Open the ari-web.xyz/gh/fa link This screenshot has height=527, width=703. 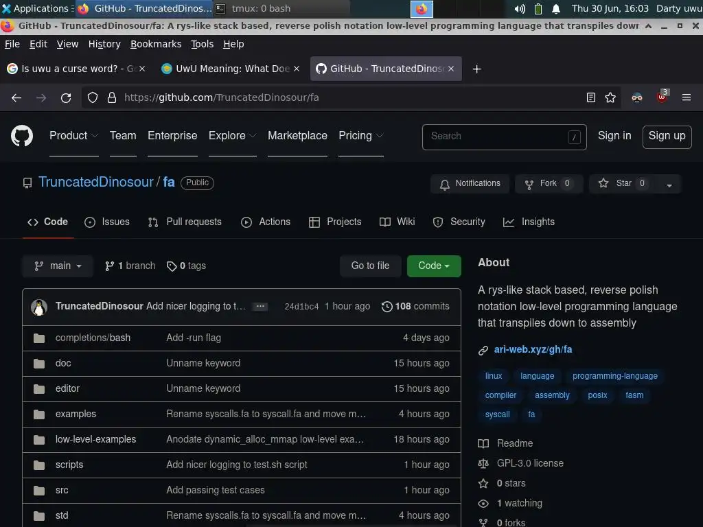[x=533, y=350]
